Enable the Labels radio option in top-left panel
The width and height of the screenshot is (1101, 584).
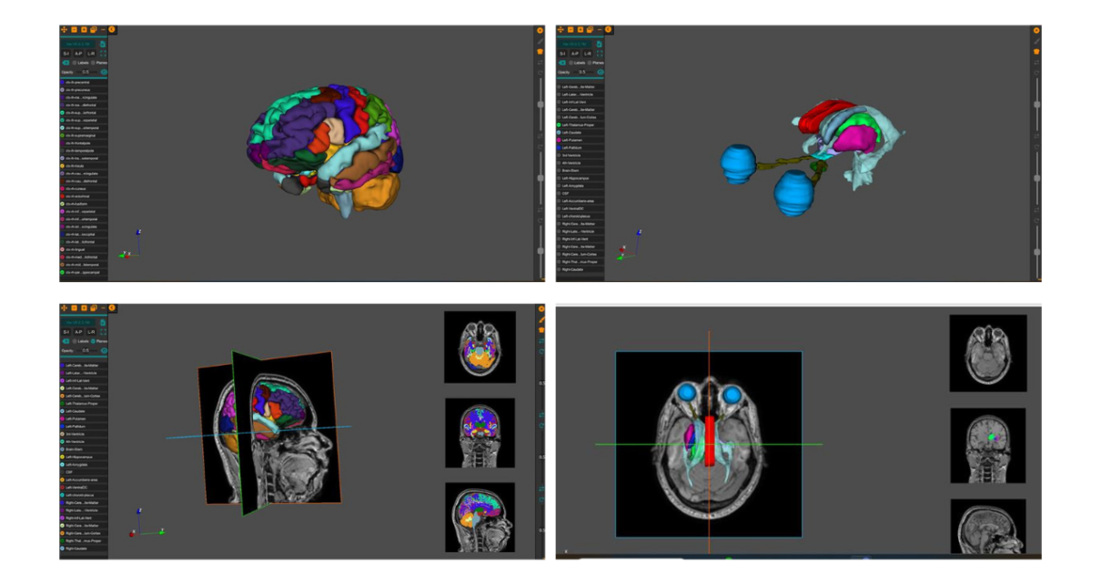point(75,63)
